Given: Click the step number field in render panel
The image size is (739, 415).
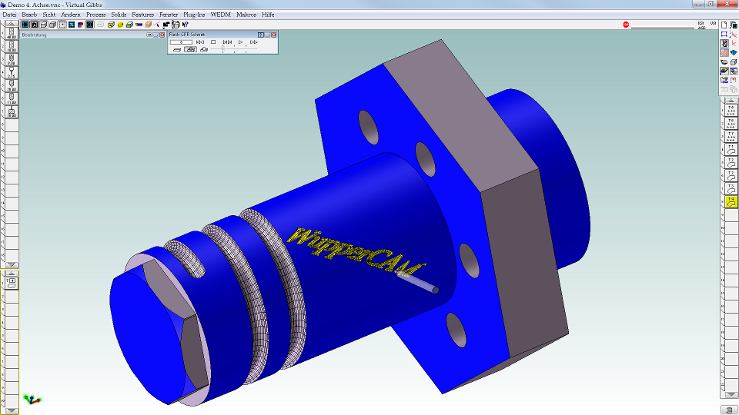Looking at the screenshot, I should tap(181, 41).
